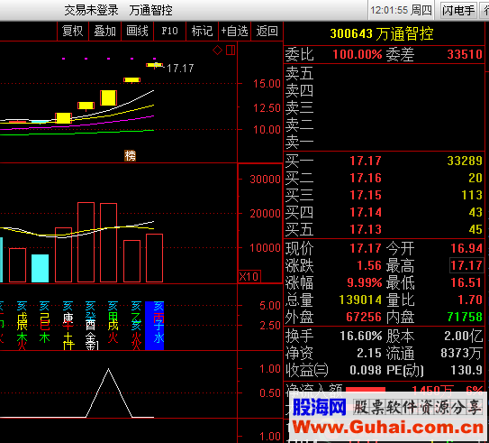Click the 买五 price 17.13

366,229
